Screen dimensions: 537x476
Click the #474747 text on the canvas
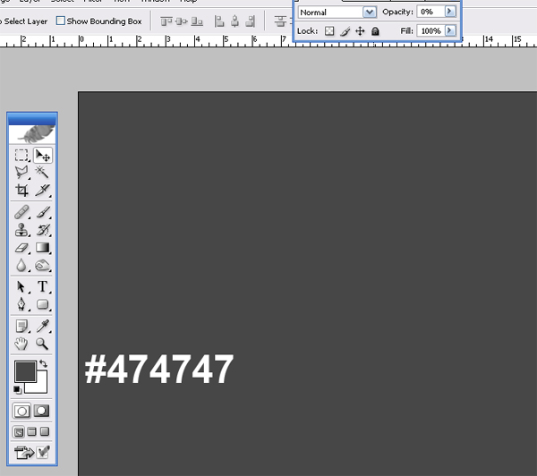tap(159, 370)
